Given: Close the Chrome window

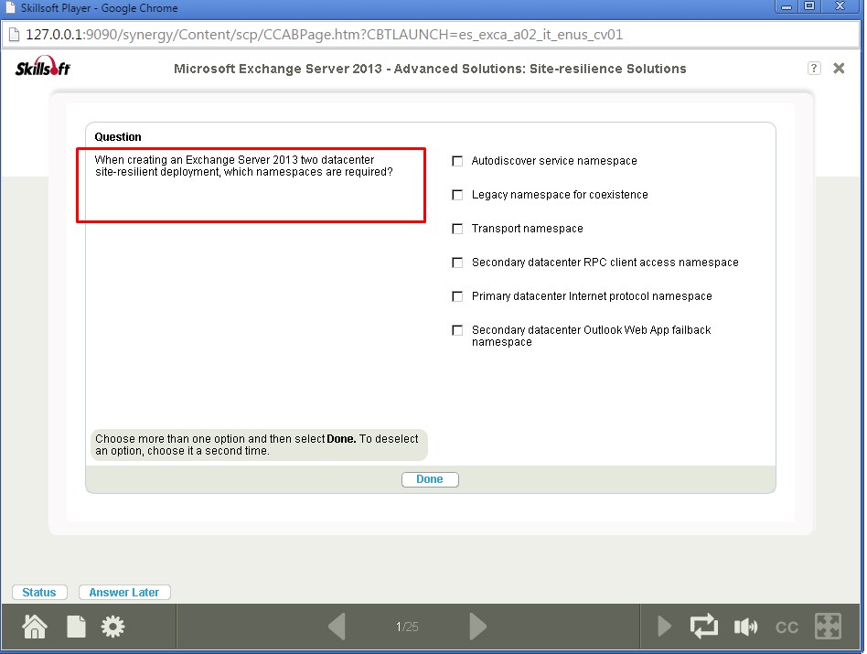Looking at the screenshot, I should point(840,6).
